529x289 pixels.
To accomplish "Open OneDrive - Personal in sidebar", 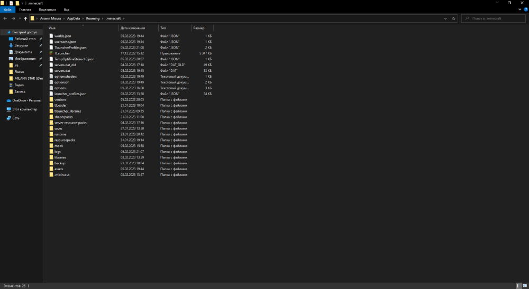I will (x=26, y=100).
